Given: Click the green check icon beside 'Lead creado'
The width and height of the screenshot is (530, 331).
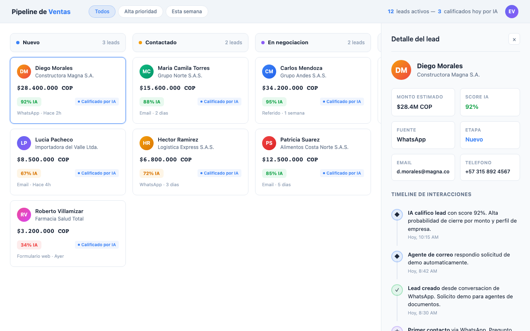Looking at the screenshot, I should pyautogui.click(x=397, y=290).
